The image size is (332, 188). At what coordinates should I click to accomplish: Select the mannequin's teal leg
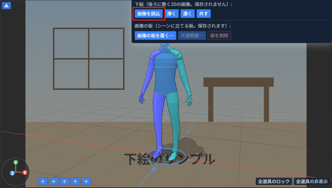(x=174, y=120)
